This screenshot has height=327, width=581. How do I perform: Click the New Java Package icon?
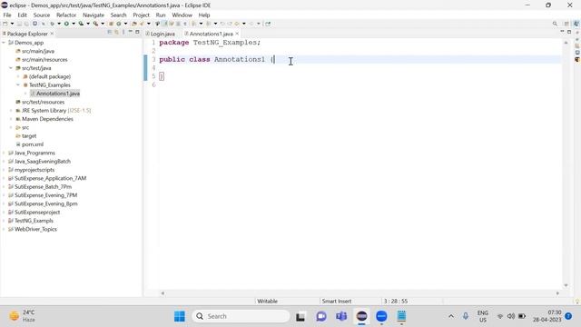(111, 24)
